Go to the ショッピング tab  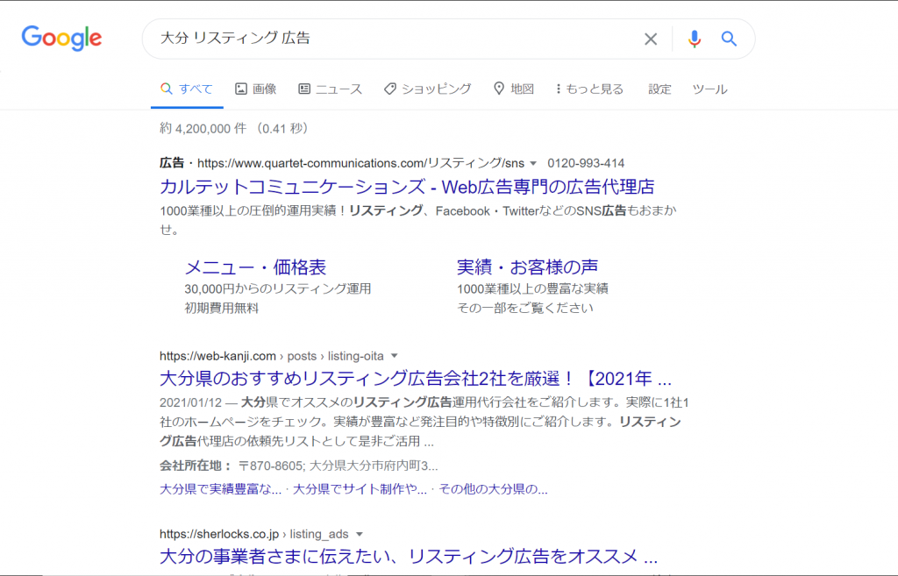point(427,89)
